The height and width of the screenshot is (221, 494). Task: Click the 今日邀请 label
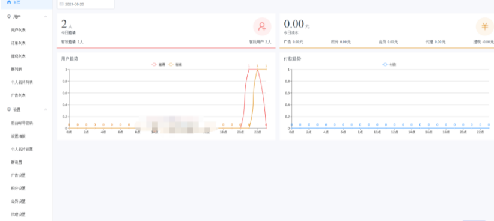[x=68, y=32]
